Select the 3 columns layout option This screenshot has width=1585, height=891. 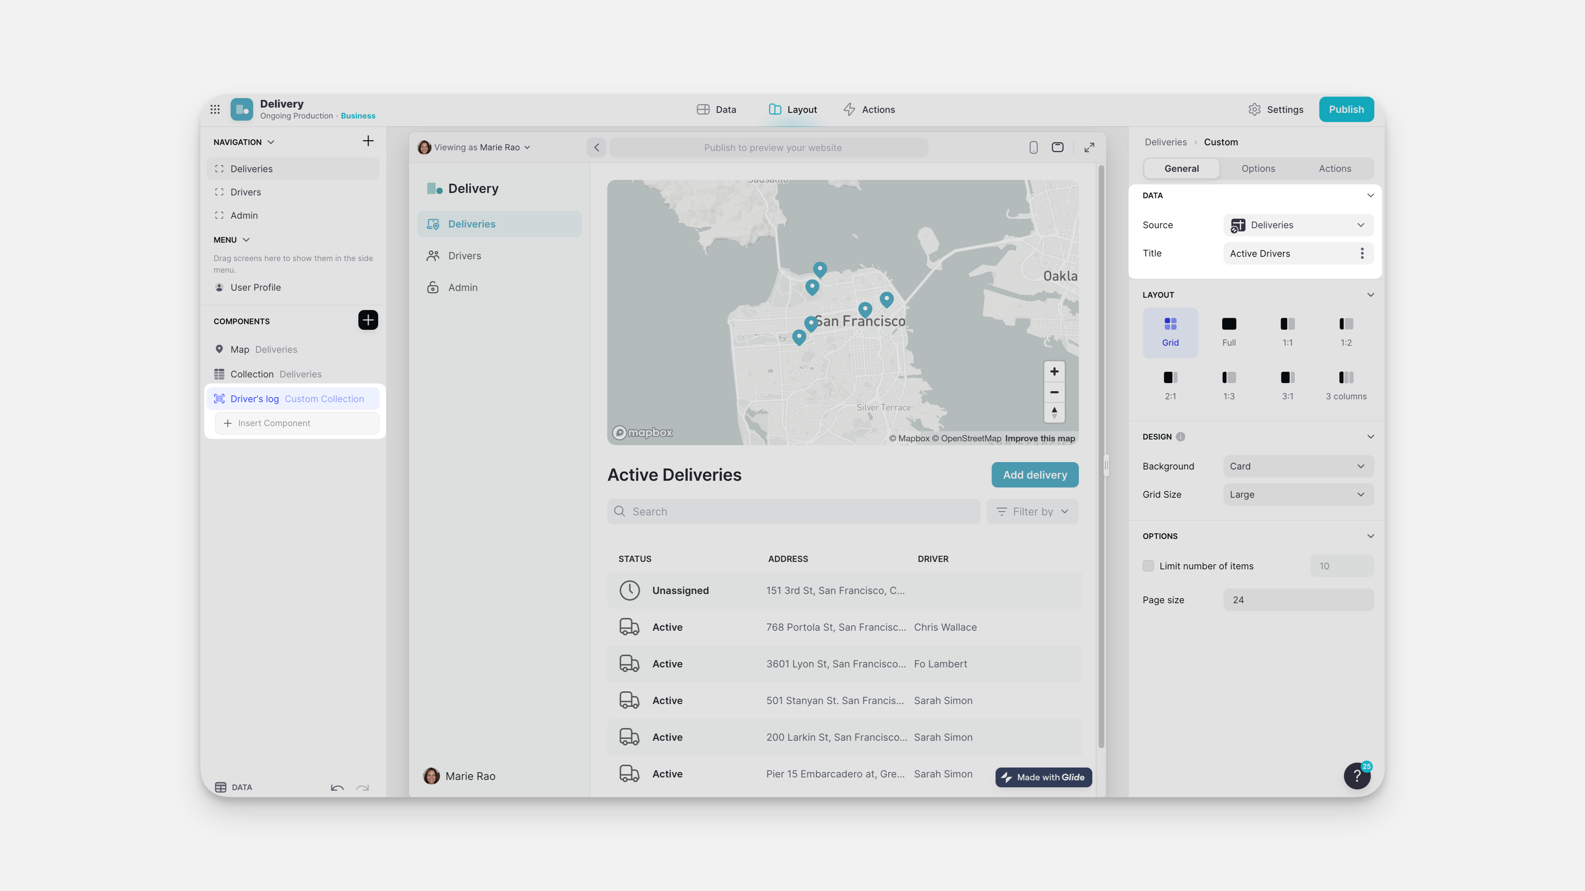[1346, 385]
